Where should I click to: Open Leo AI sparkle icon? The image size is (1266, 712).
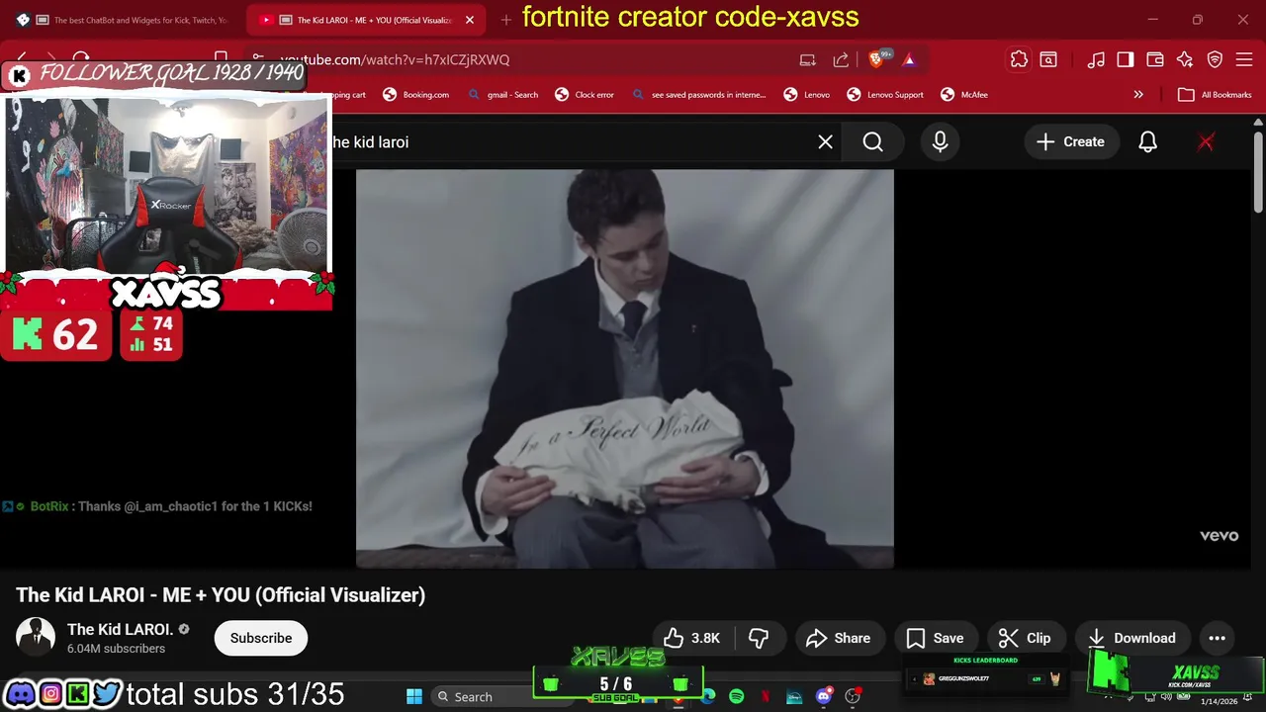(x=1185, y=59)
